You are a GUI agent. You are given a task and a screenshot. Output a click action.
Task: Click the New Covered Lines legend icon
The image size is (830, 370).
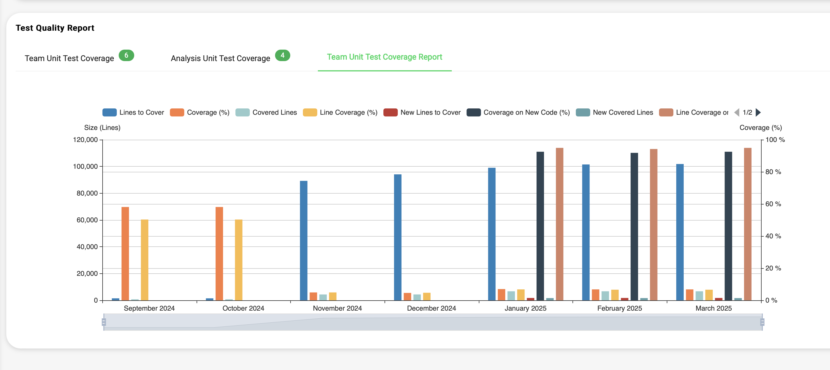click(583, 112)
